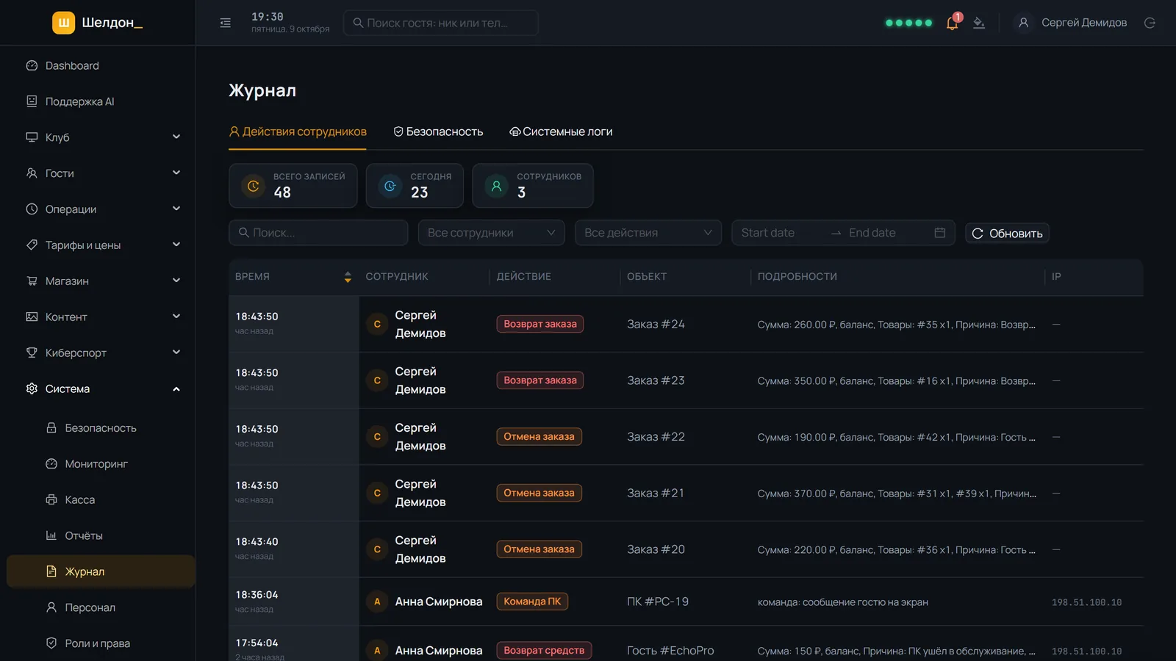Open Безопасность sidebar sub-item

tap(101, 427)
